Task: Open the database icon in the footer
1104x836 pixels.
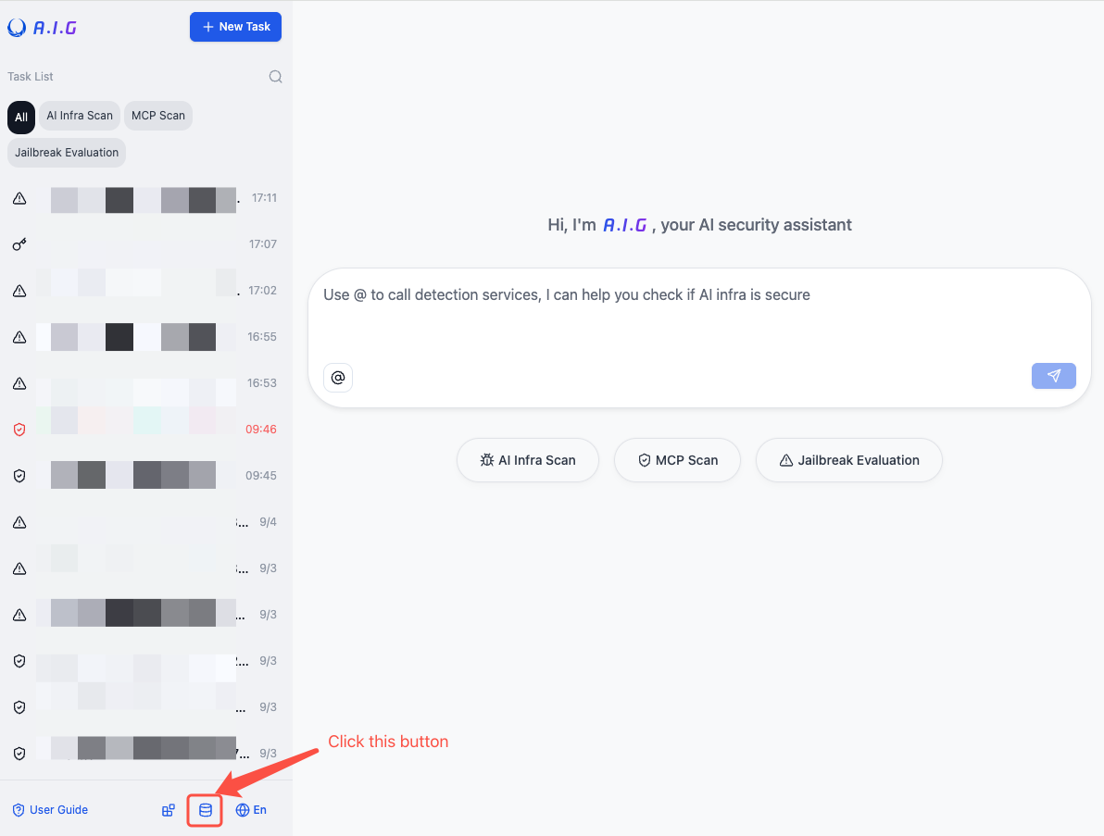Action: (x=206, y=810)
